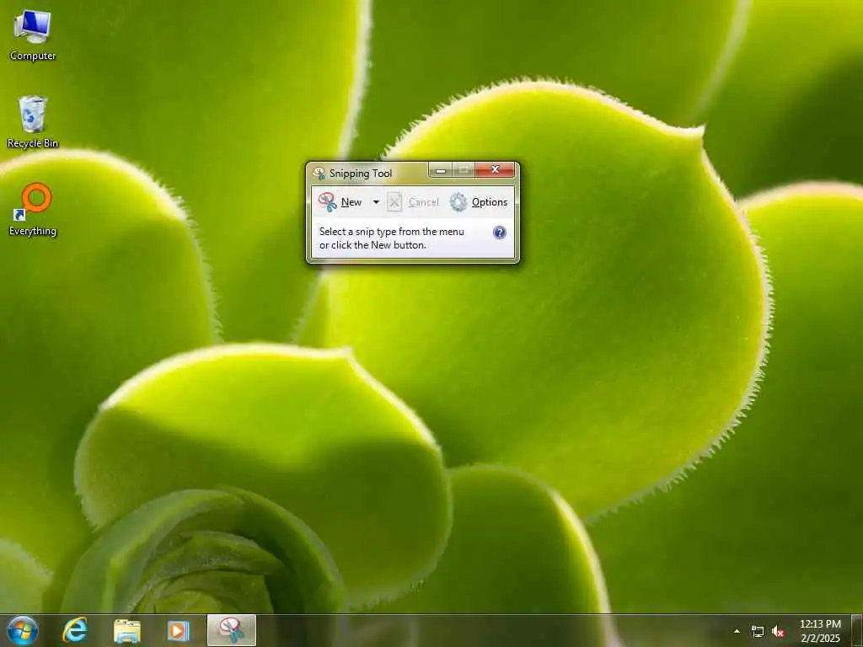Close the Snipping Tool window
The width and height of the screenshot is (863, 647).
[x=495, y=170]
